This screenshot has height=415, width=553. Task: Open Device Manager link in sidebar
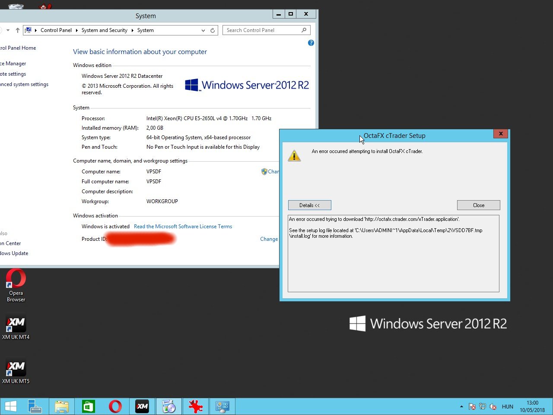[13, 64]
